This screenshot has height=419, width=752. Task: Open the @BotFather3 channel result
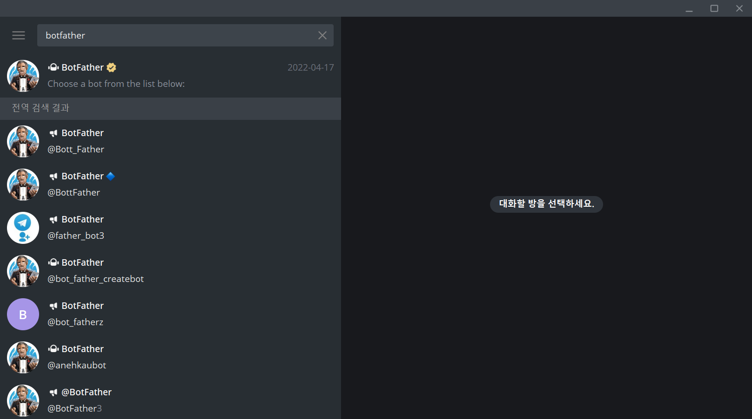(170, 399)
